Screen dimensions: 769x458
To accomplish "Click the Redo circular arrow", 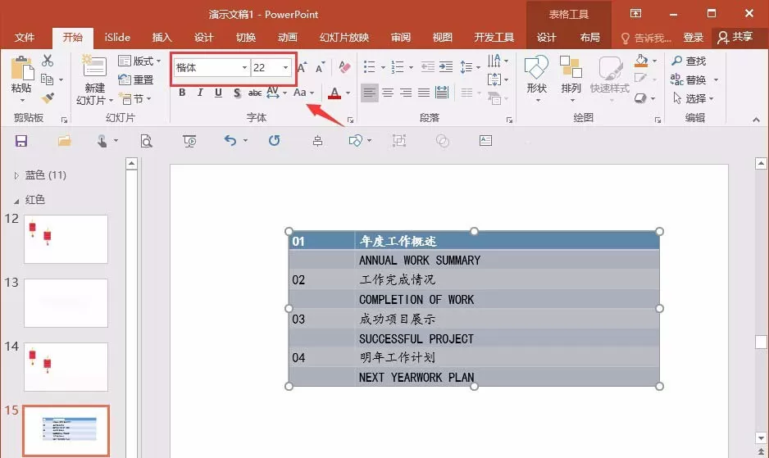I will click(x=274, y=141).
